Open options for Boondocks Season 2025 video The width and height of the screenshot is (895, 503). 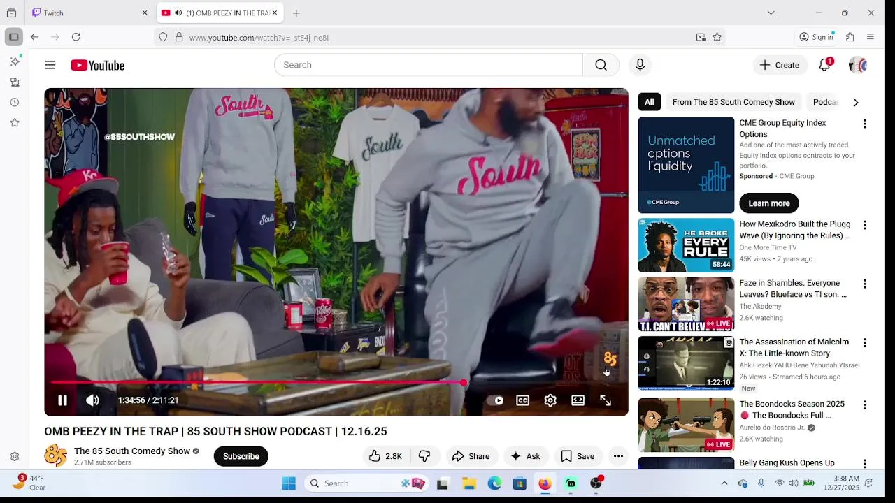pos(865,404)
